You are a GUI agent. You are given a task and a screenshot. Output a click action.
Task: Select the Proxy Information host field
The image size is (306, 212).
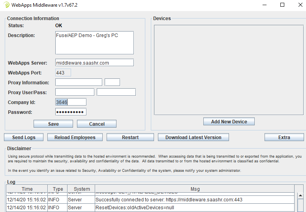[79, 82]
